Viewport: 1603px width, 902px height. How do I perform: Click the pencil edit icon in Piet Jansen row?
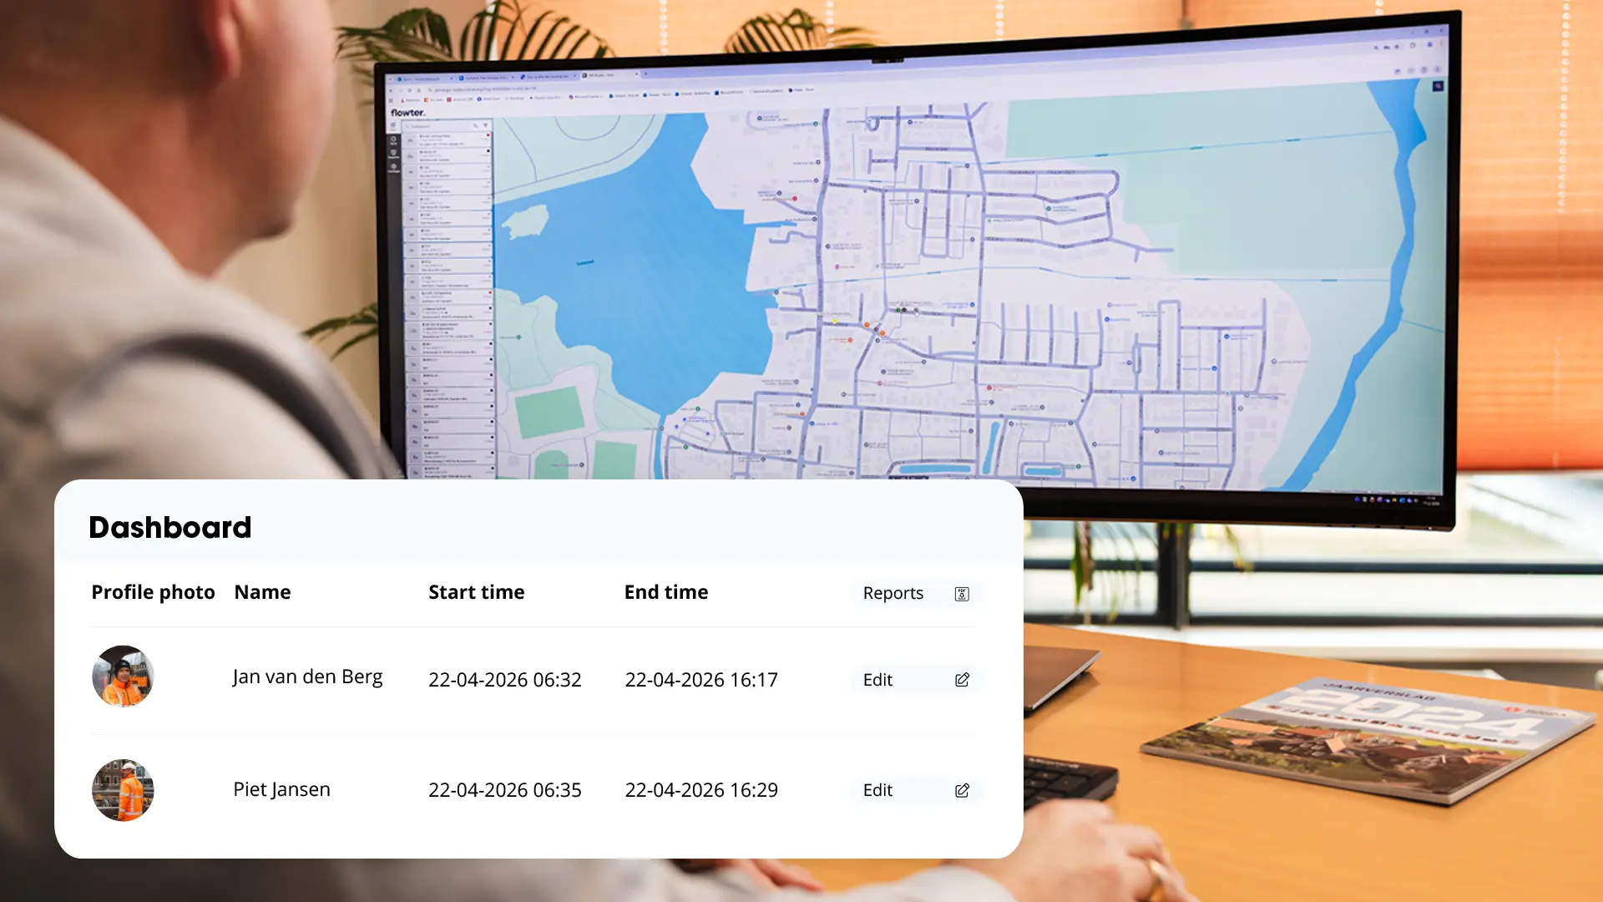coord(962,790)
